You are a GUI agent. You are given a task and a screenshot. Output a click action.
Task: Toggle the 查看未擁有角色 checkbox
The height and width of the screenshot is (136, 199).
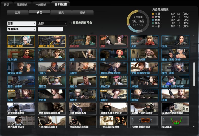tap(70, 23)
